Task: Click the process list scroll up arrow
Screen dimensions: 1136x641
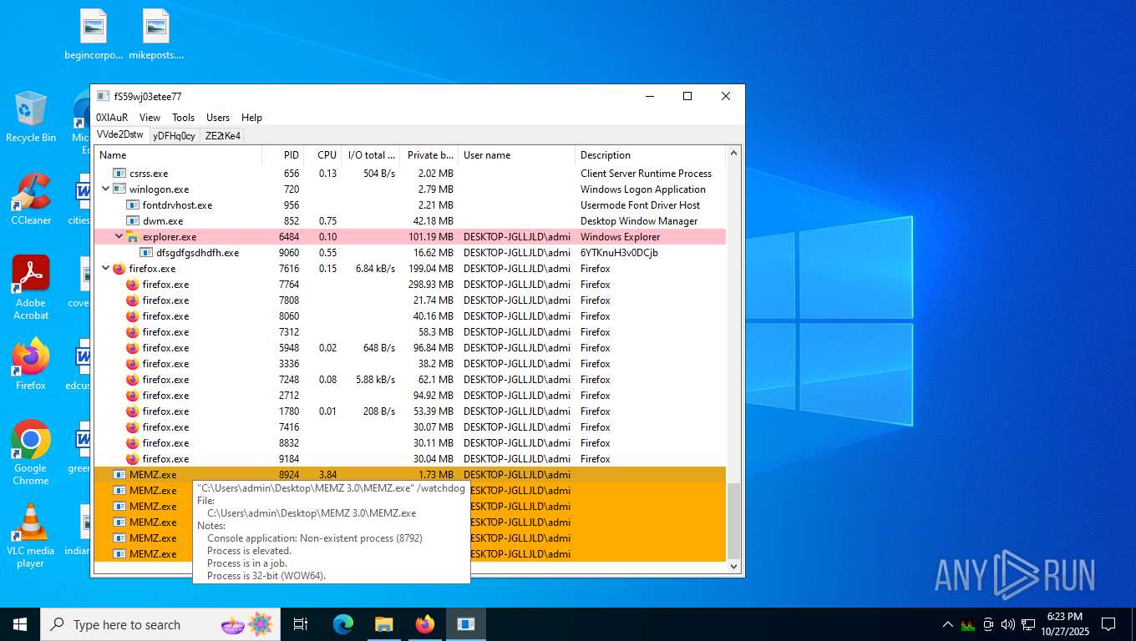Action: pos(734,154)
